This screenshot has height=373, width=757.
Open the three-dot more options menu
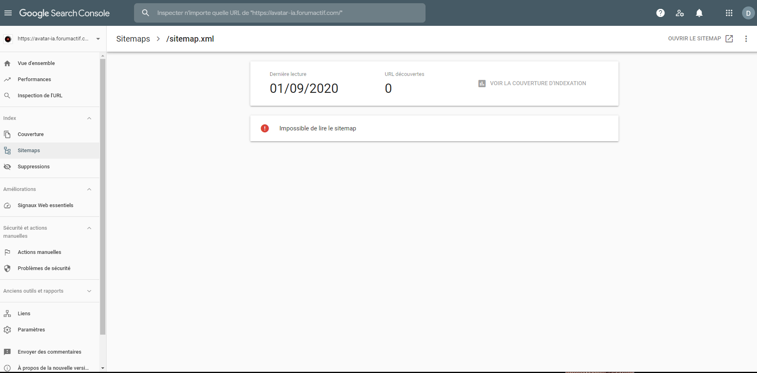pos(746,39)
